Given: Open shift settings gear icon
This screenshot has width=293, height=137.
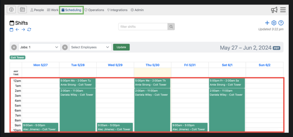Looking at the screenshot, I should point(274,23).
